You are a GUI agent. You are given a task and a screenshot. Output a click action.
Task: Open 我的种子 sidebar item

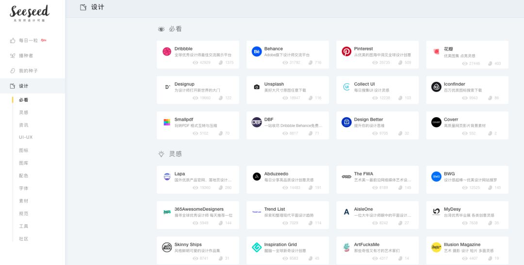pyautogui.click(x=28, y=71)
